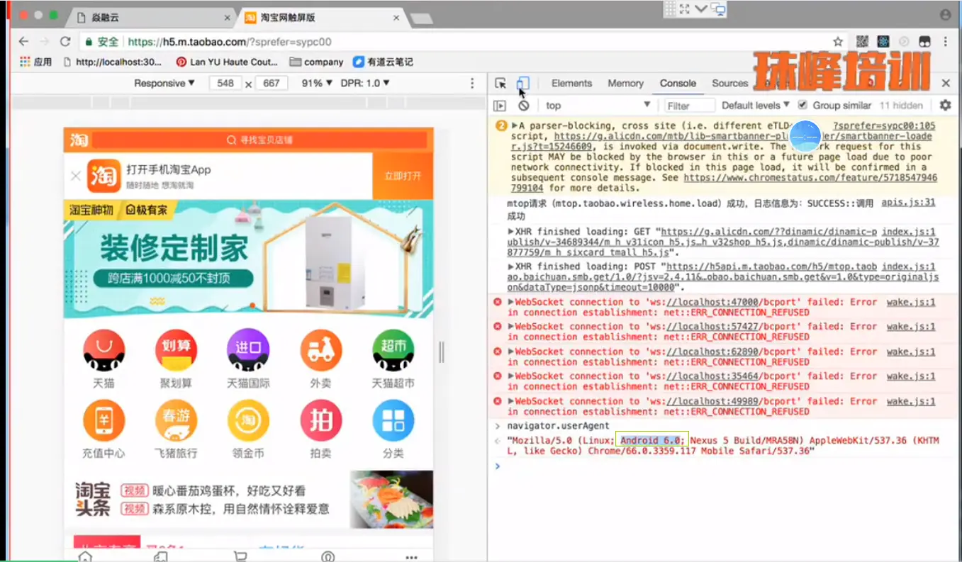Open the home tab in the bottom bar
The height and width of the screenshot is (562, 962).
85,556
